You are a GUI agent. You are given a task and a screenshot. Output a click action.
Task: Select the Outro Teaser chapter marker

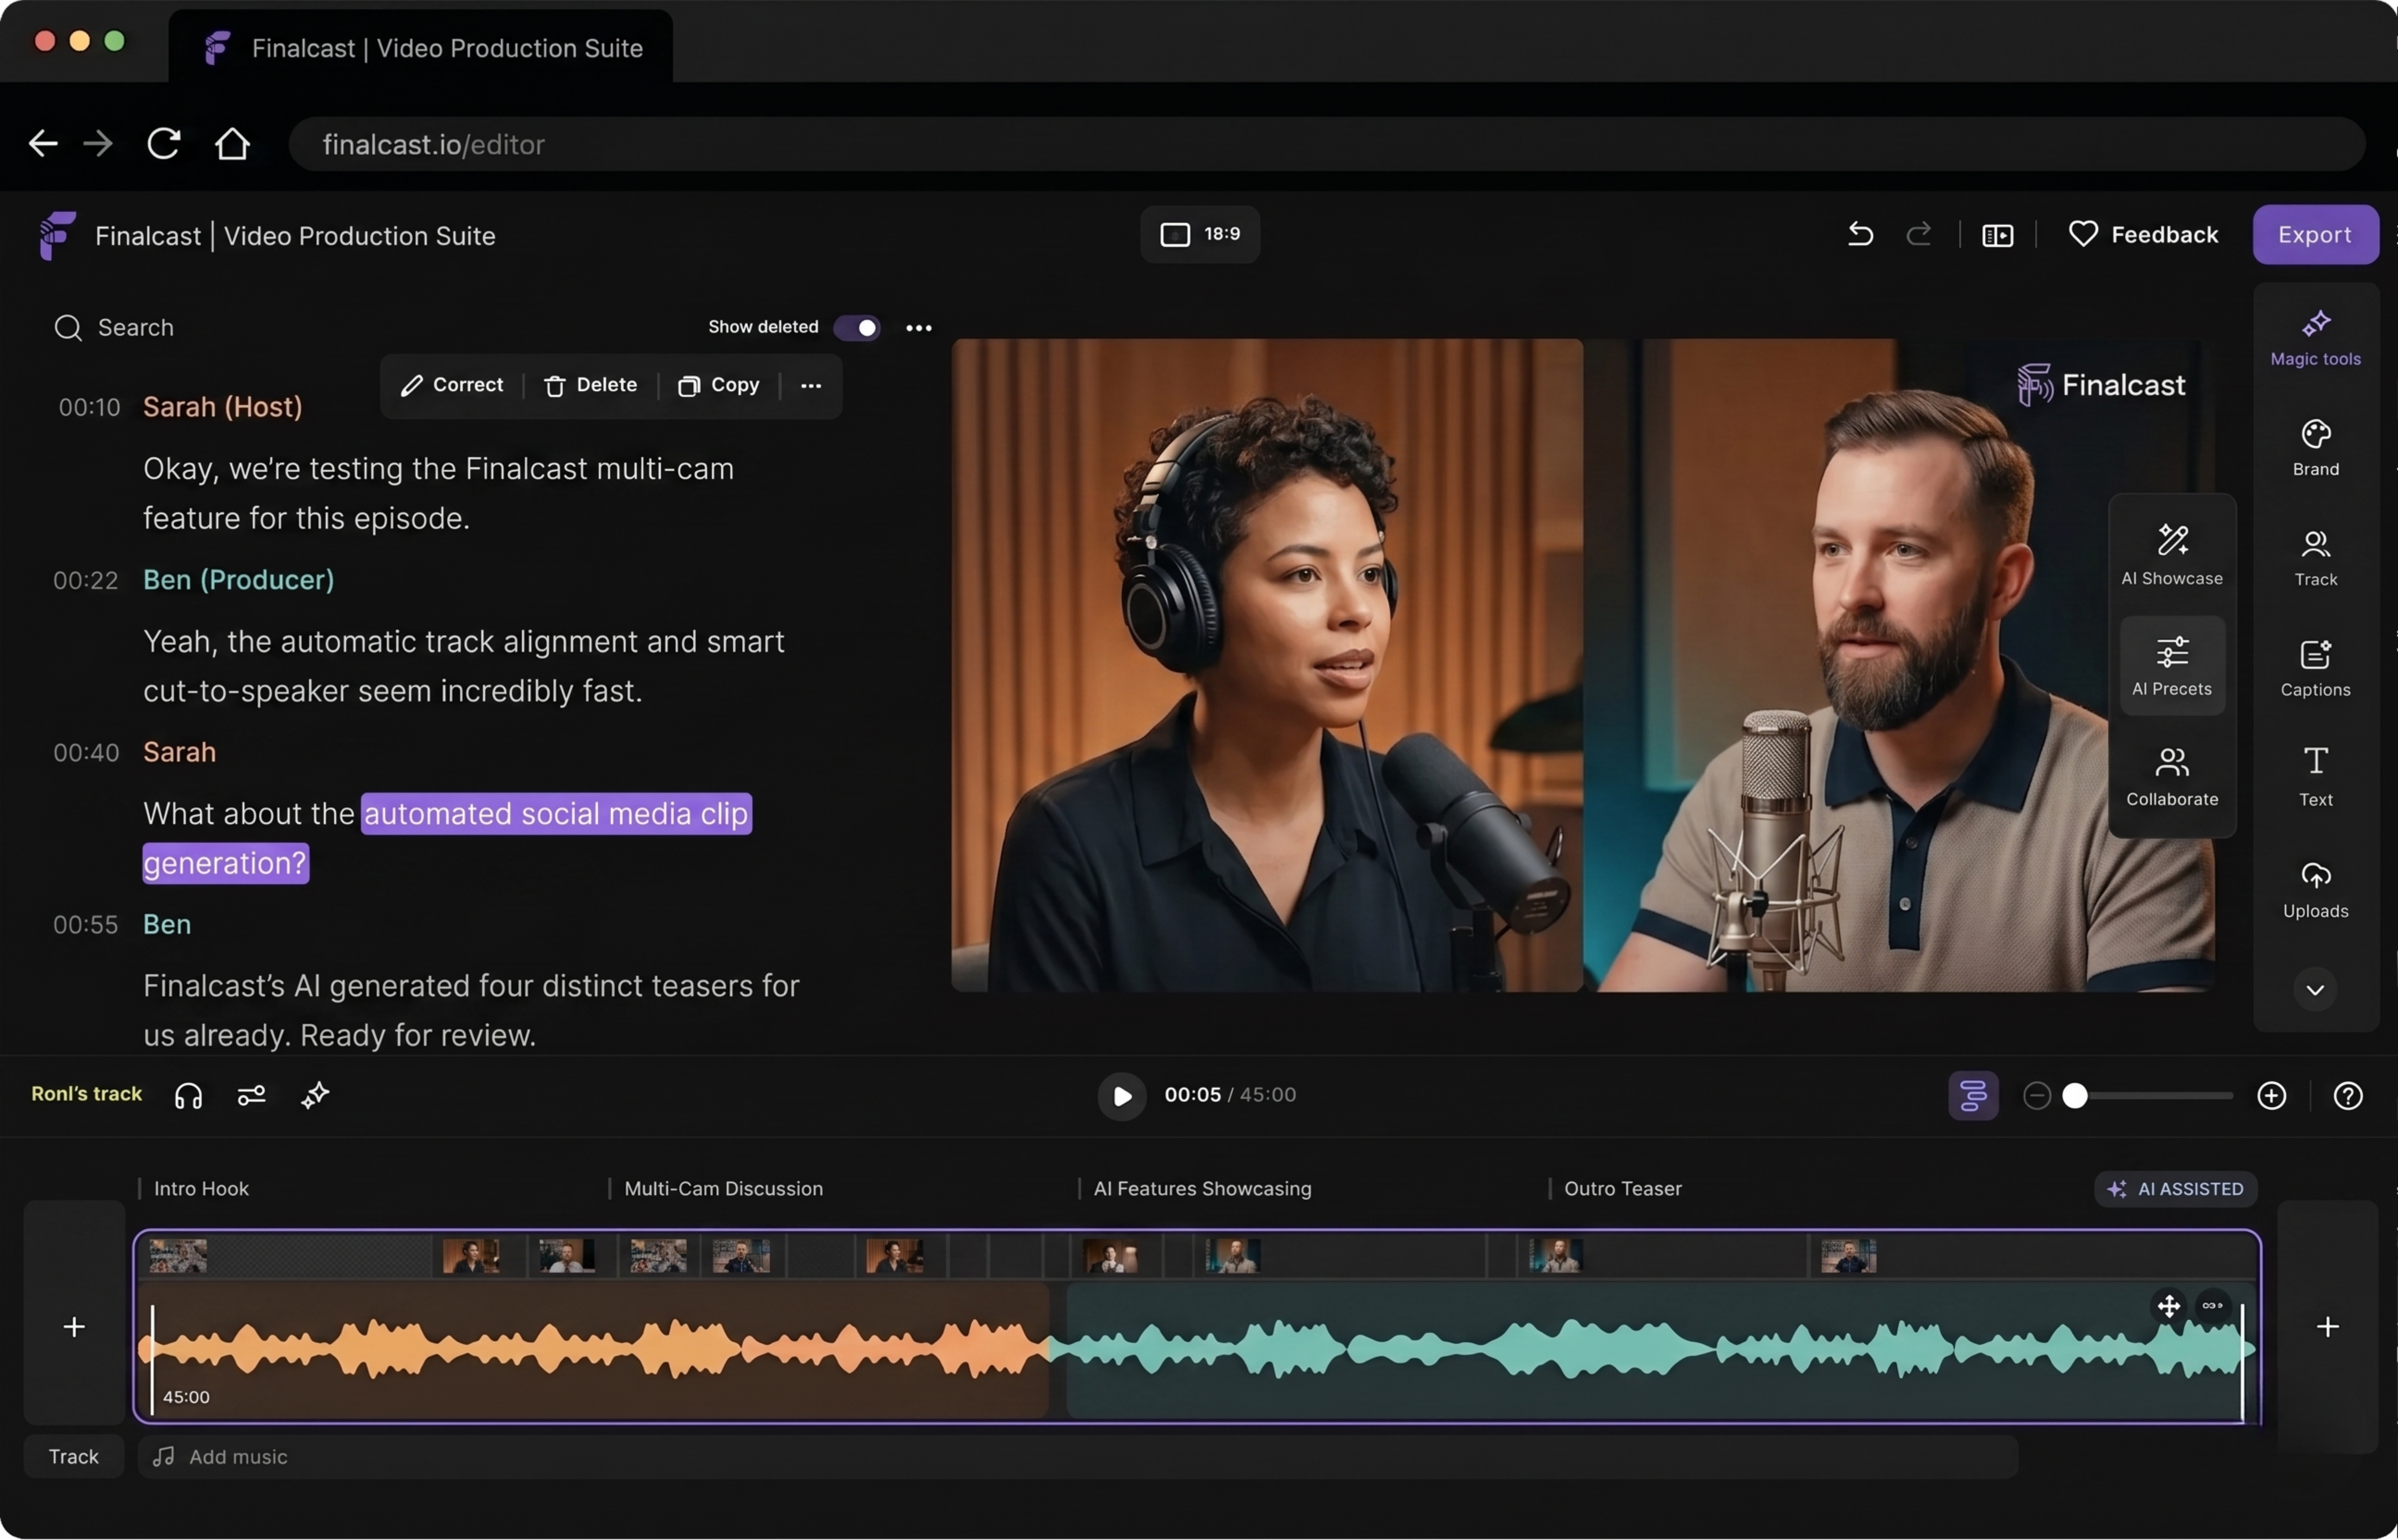1622,1189
